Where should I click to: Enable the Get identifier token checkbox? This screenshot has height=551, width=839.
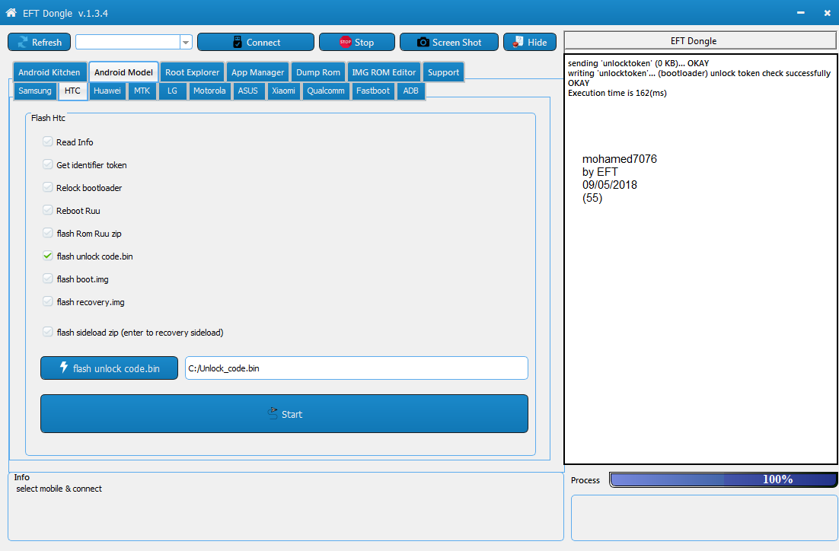pos(48,164)
